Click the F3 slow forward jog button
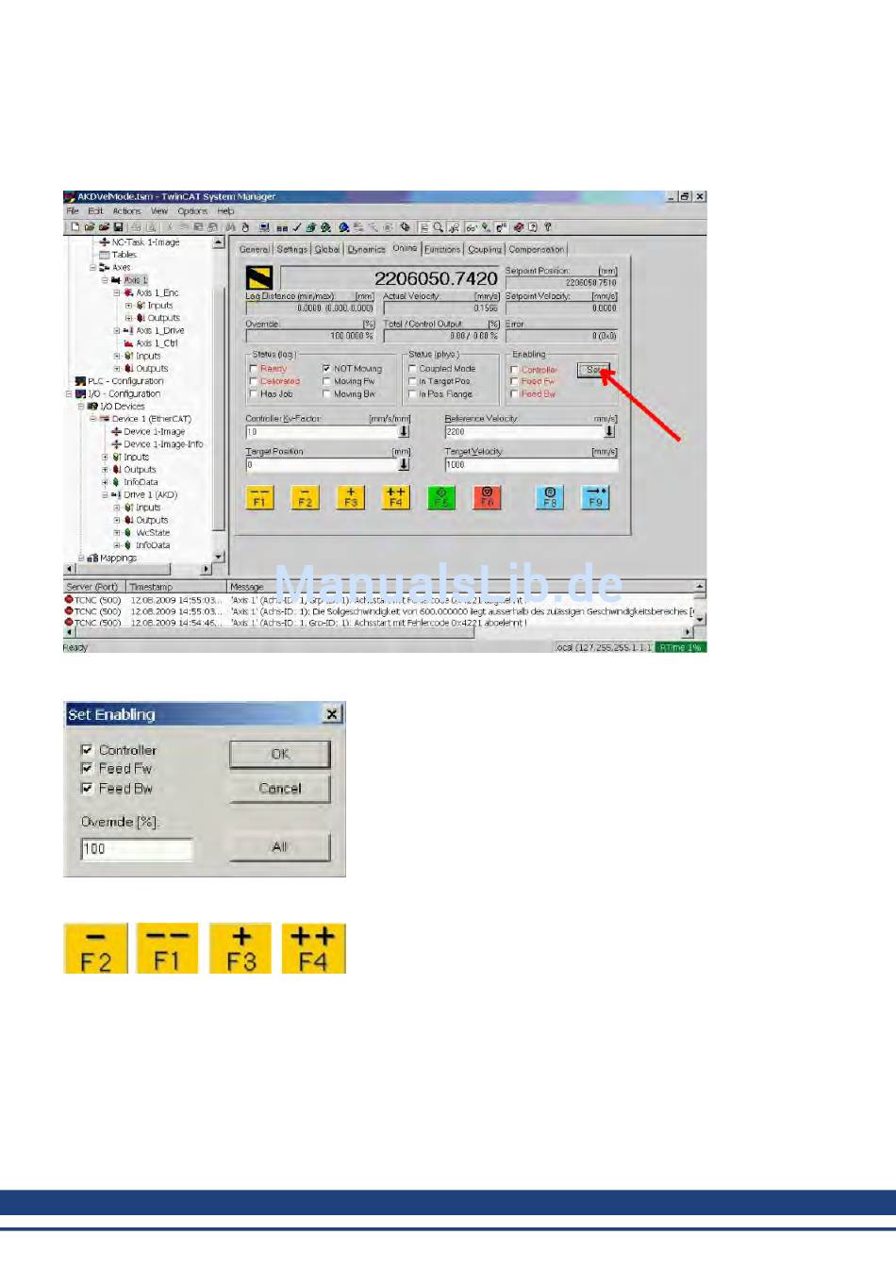The width and height of the screenshot is (896, 1268). (350, 497)
